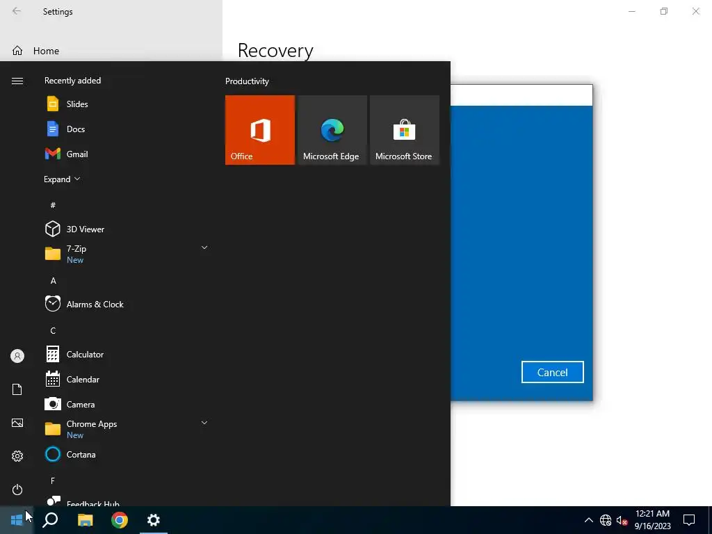Open Microsoft Store tile

[x=405, y=130]
